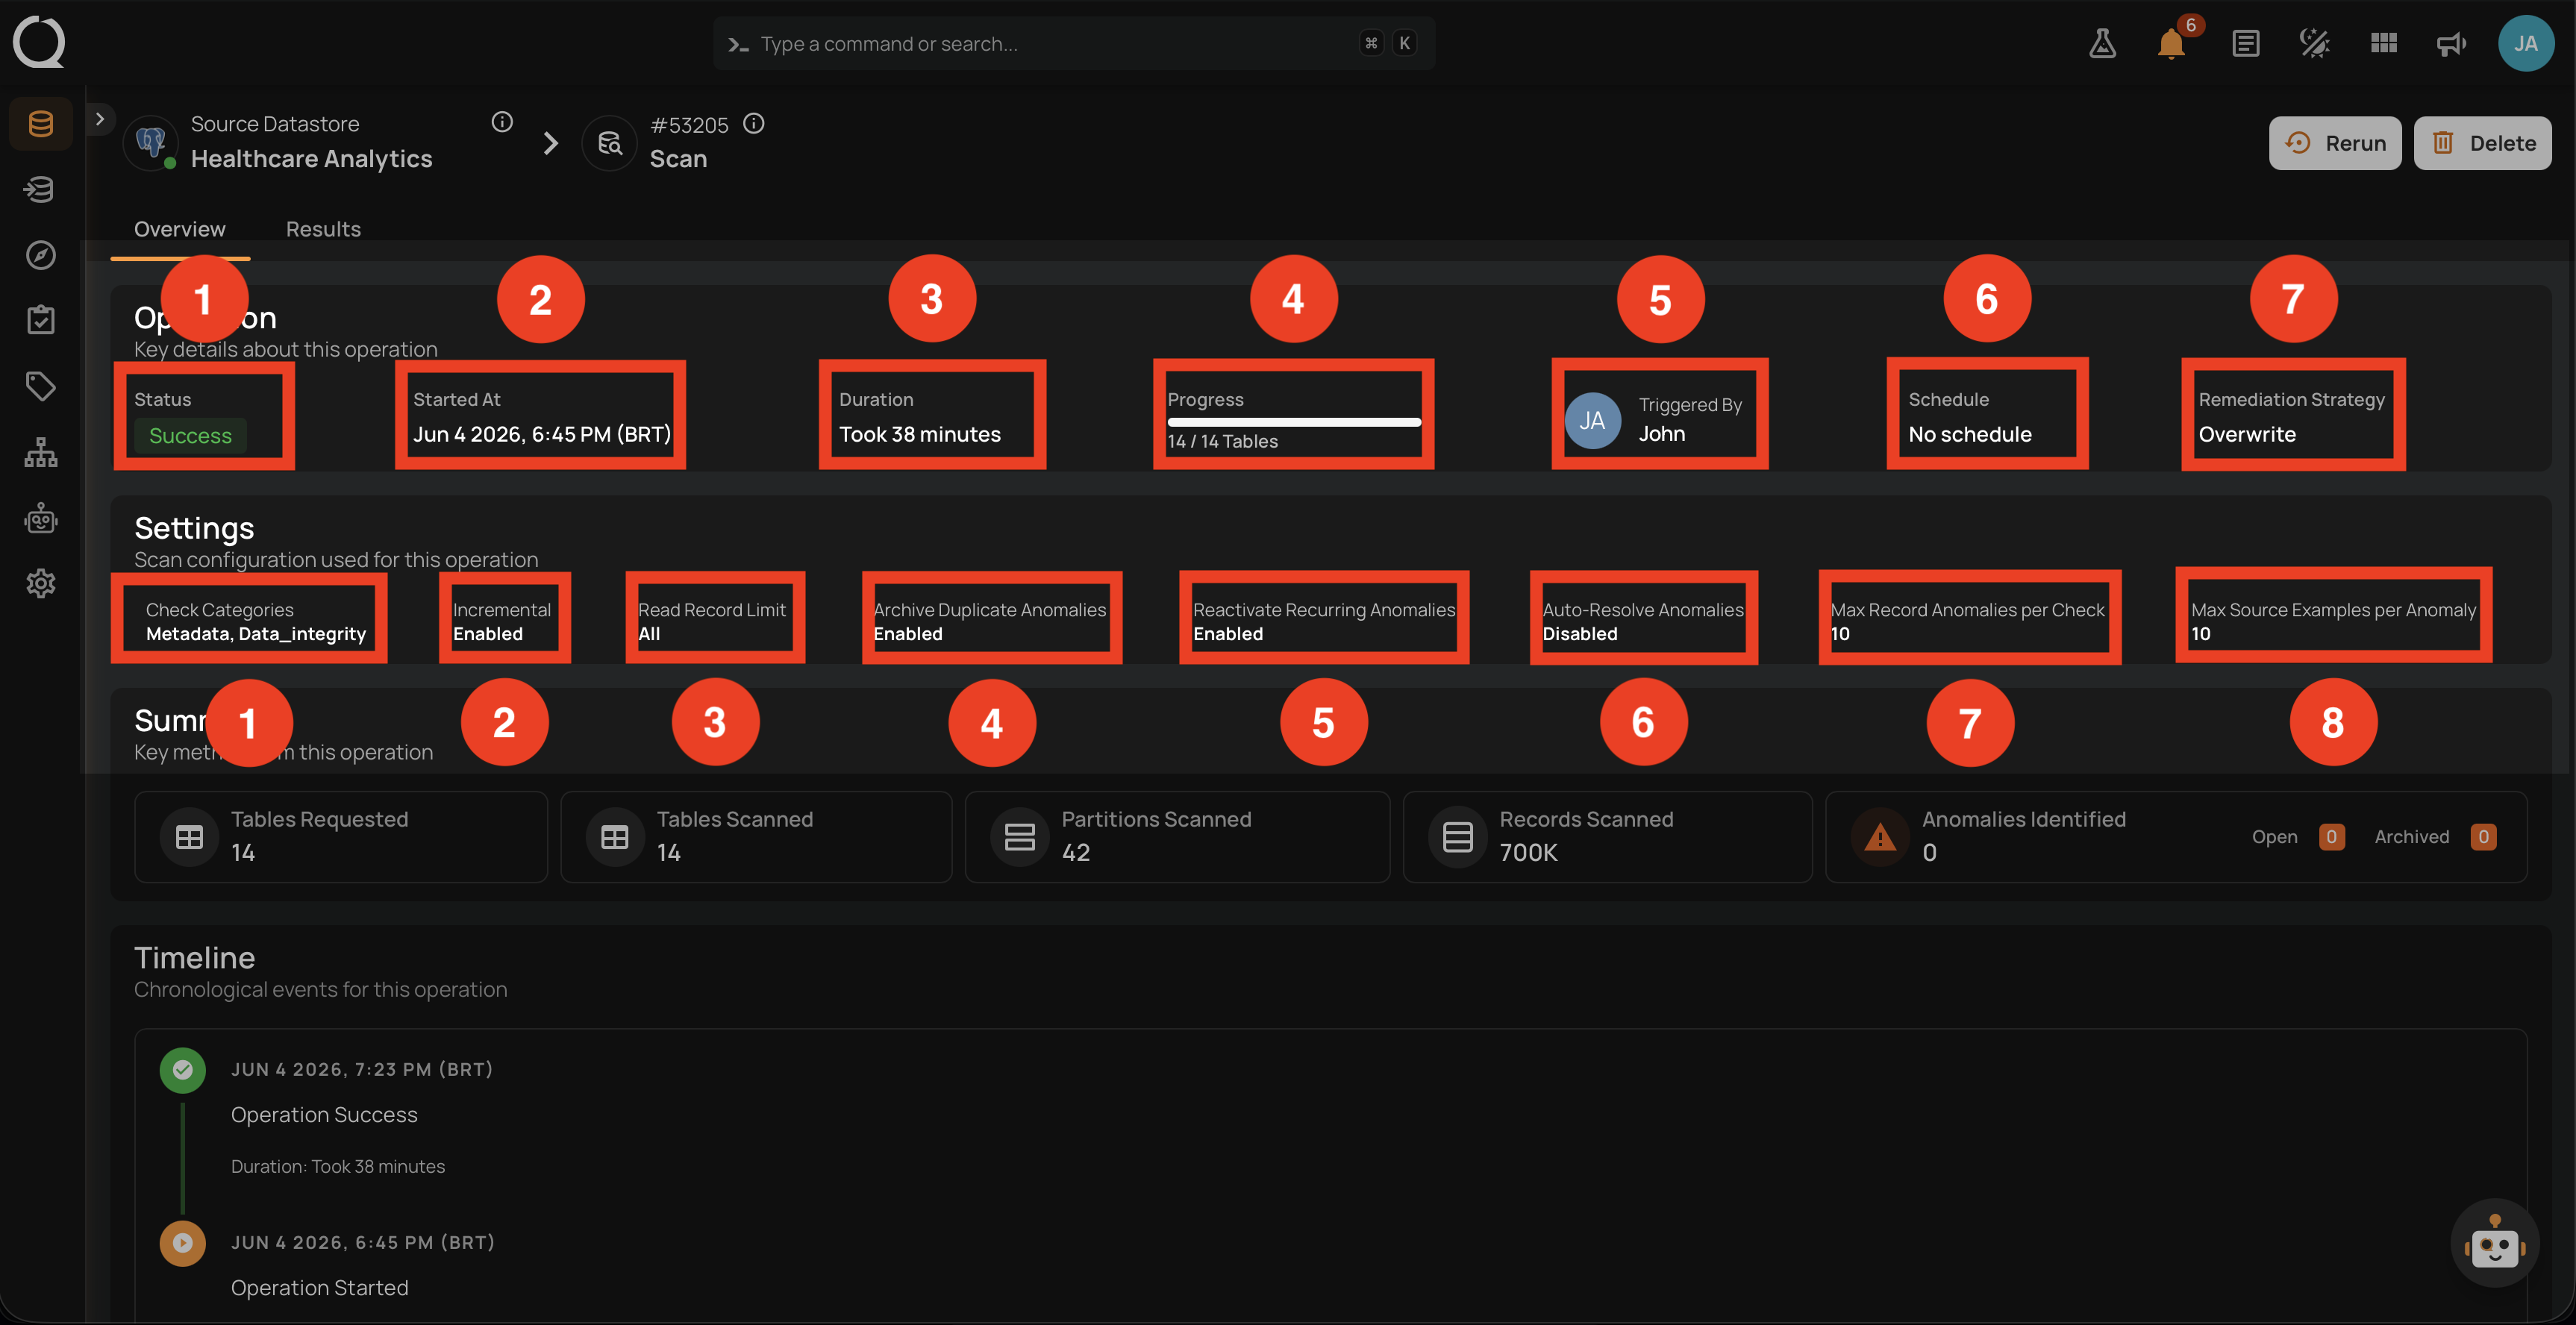This screenshot has width=2576, height=1325.
Task: Open the robot agent sidebar icon
Action: click(41, 518)
